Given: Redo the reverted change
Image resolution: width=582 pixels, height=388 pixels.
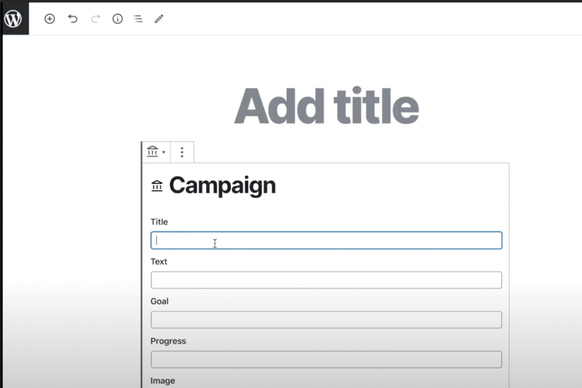Looking at the screenshot, I should pos(95,19).
